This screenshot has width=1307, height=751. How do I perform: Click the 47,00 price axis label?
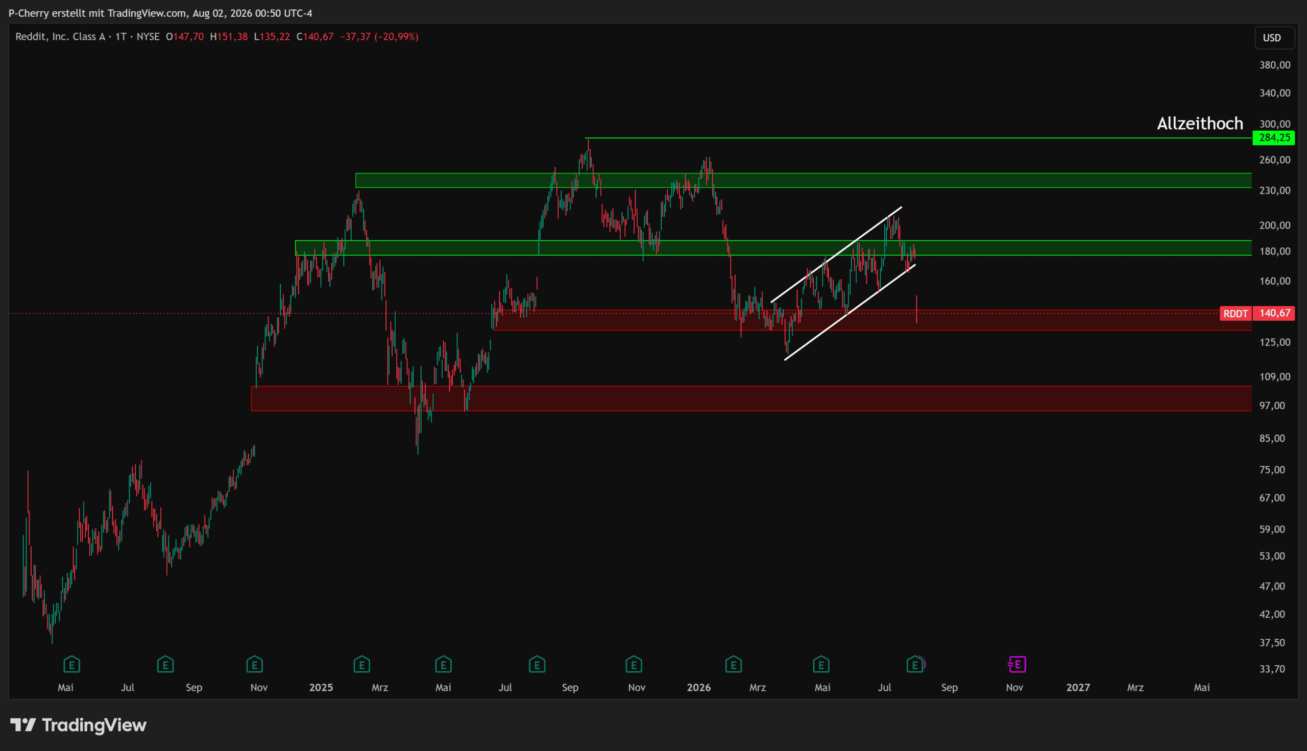point(1272,586)
